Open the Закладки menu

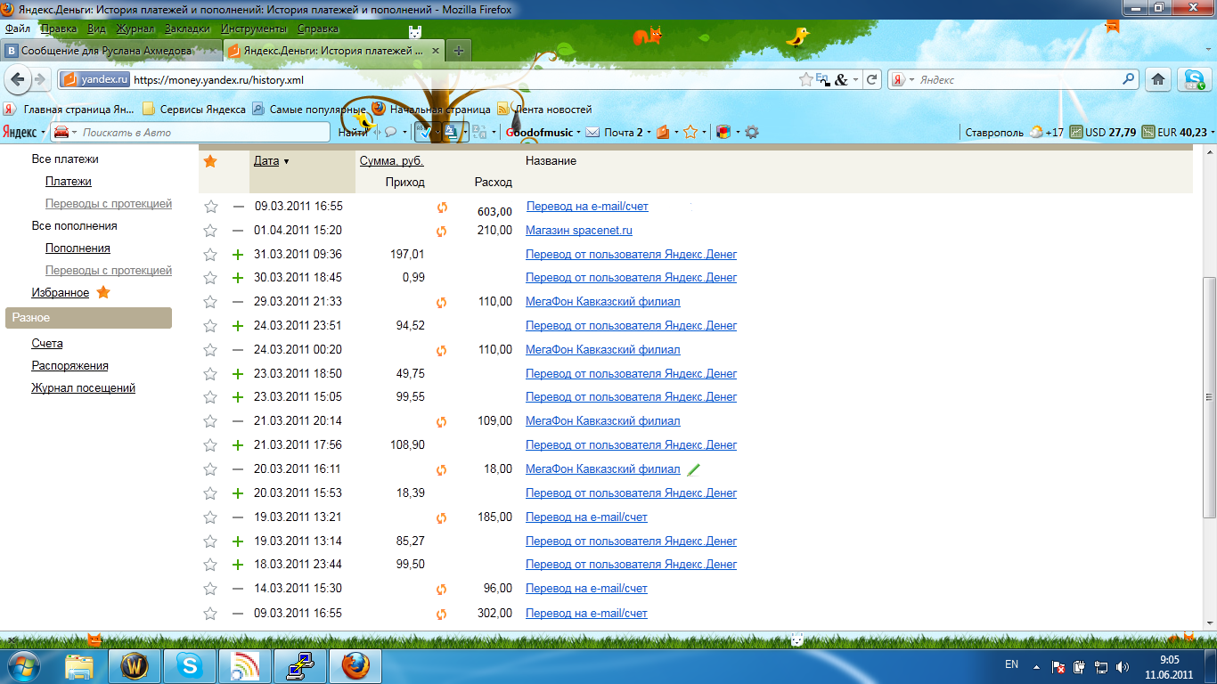187,28
